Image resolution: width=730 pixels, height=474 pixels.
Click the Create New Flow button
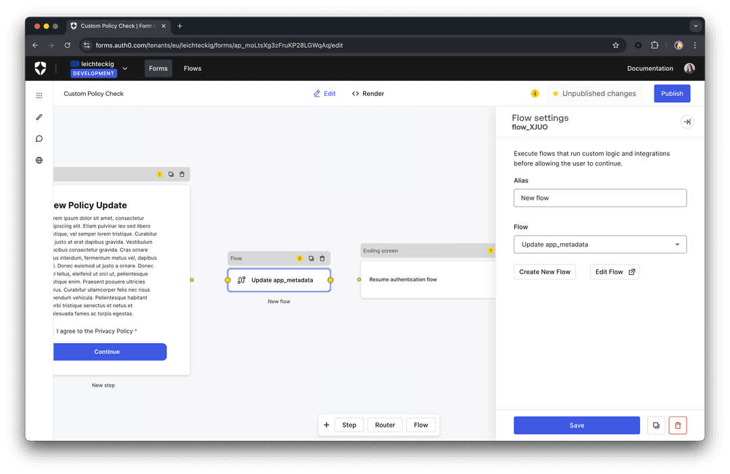coord(544,271)
